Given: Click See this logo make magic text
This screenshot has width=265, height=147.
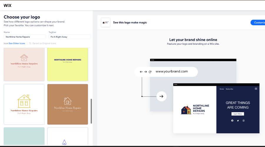Looking at the screenshot, I should coord(130,22).
